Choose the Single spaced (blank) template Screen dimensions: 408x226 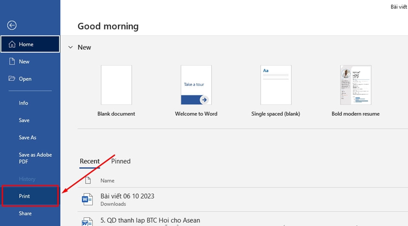[276, 85]
